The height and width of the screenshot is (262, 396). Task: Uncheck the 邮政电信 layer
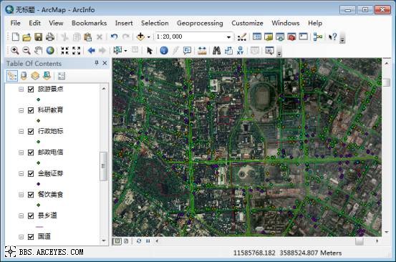coord(31,152)
